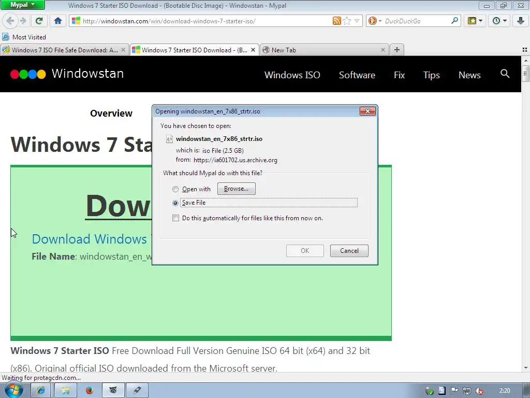530x398 pixels.
Task: Close the Opening windowstan_en_7x86_strtr.iso dialog
Action: [x=367, y=111]
